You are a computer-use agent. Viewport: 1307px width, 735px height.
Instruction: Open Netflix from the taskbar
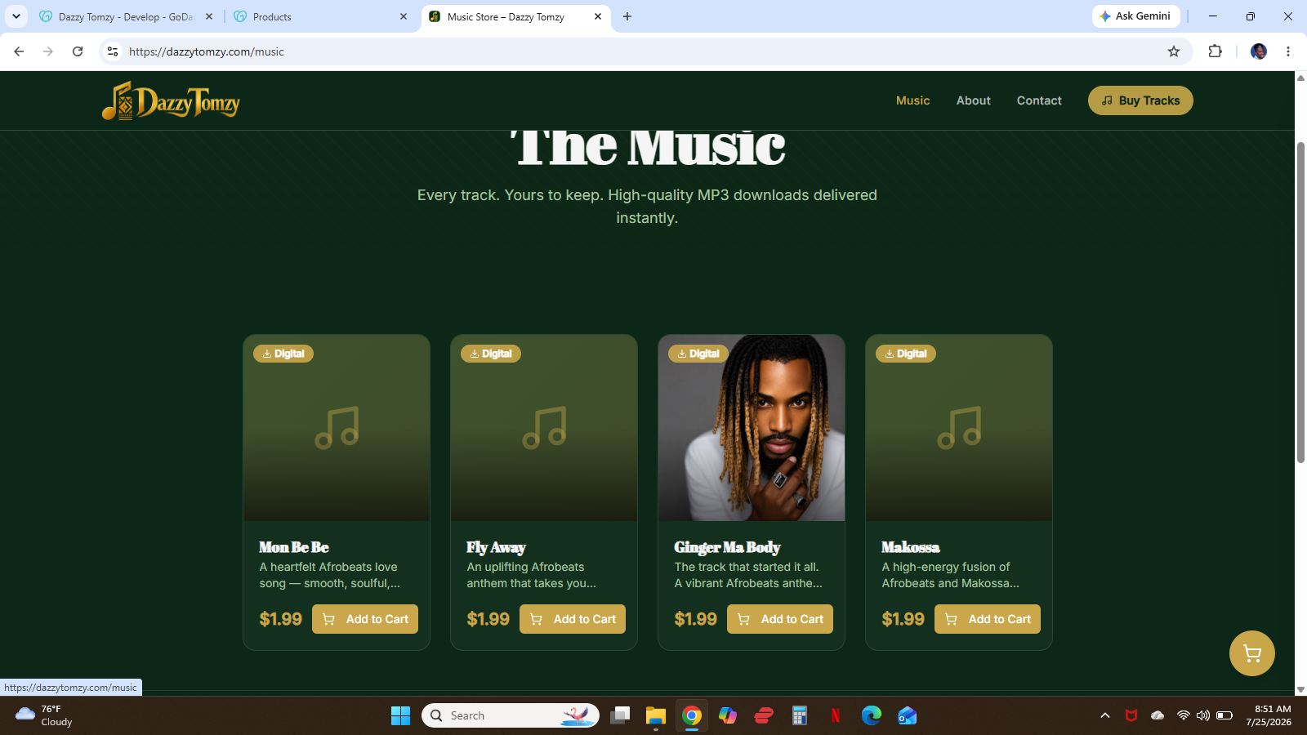point(836,715)
